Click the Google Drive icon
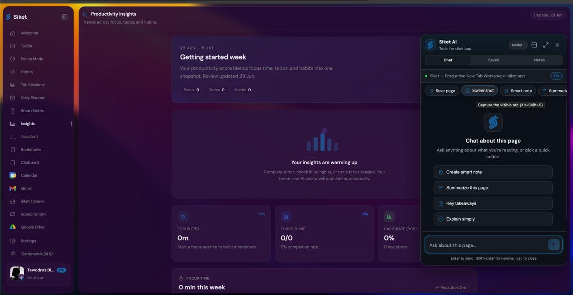573x295 pixels. pyautogui.click(x=13, y=227)
